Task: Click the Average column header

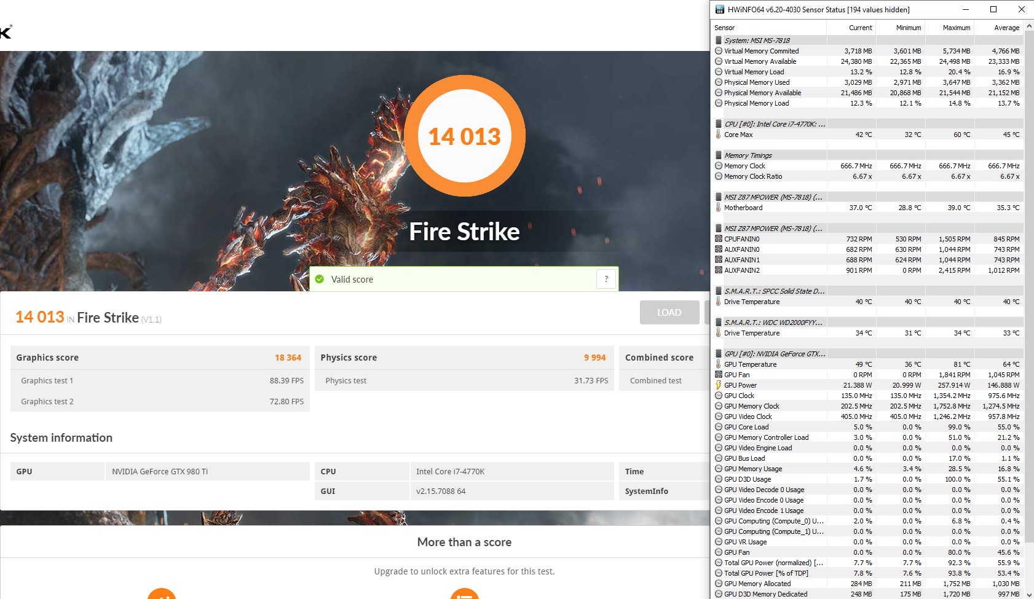Action: pos(999,28)
